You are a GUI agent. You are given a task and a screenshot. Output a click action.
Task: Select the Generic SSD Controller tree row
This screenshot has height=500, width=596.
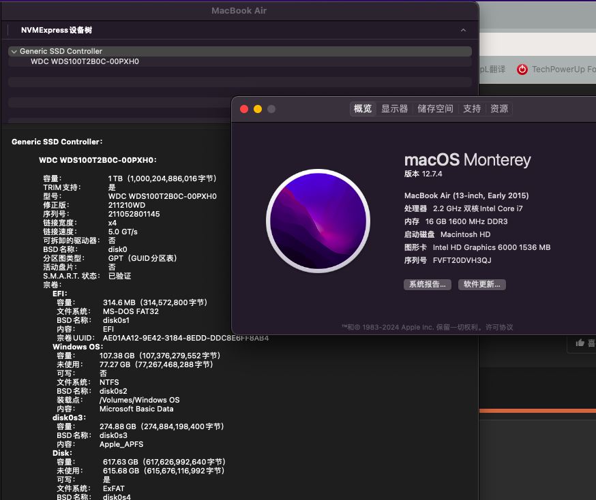tap(240, 51)
